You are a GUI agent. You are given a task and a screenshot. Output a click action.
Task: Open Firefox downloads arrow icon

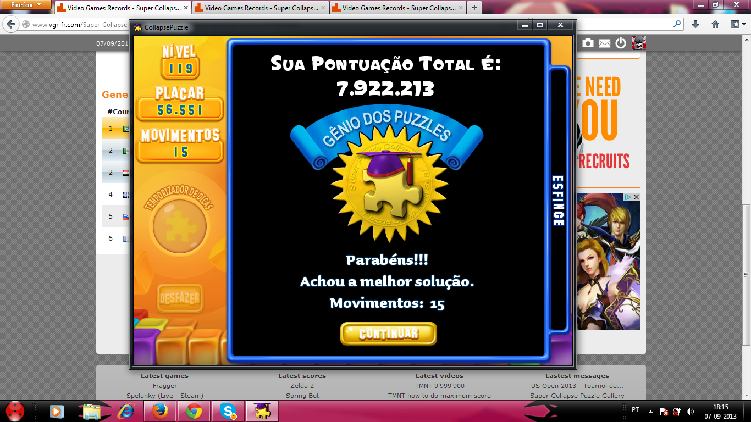[695, 24]
